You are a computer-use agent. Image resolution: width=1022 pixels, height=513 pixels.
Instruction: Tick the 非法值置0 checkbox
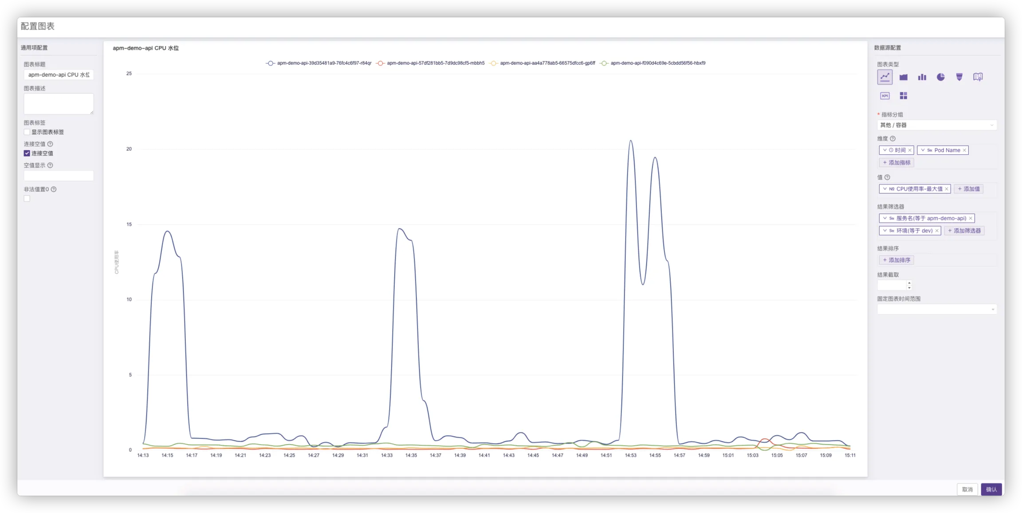point(27,199)
